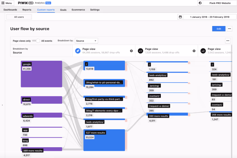Image resolution: width=237 pixels, height=158 pixels.
Task: Click the bing source label
Action: tap(25, 140)
